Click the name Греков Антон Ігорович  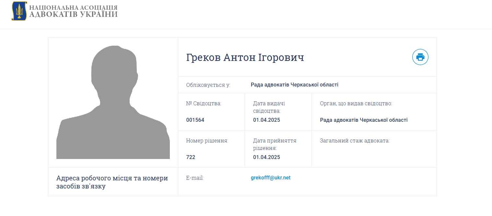(245, 57)
